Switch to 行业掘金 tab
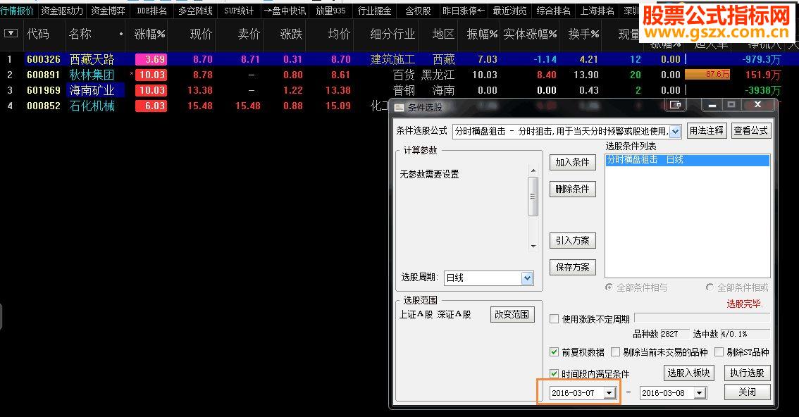 point(375,11)
